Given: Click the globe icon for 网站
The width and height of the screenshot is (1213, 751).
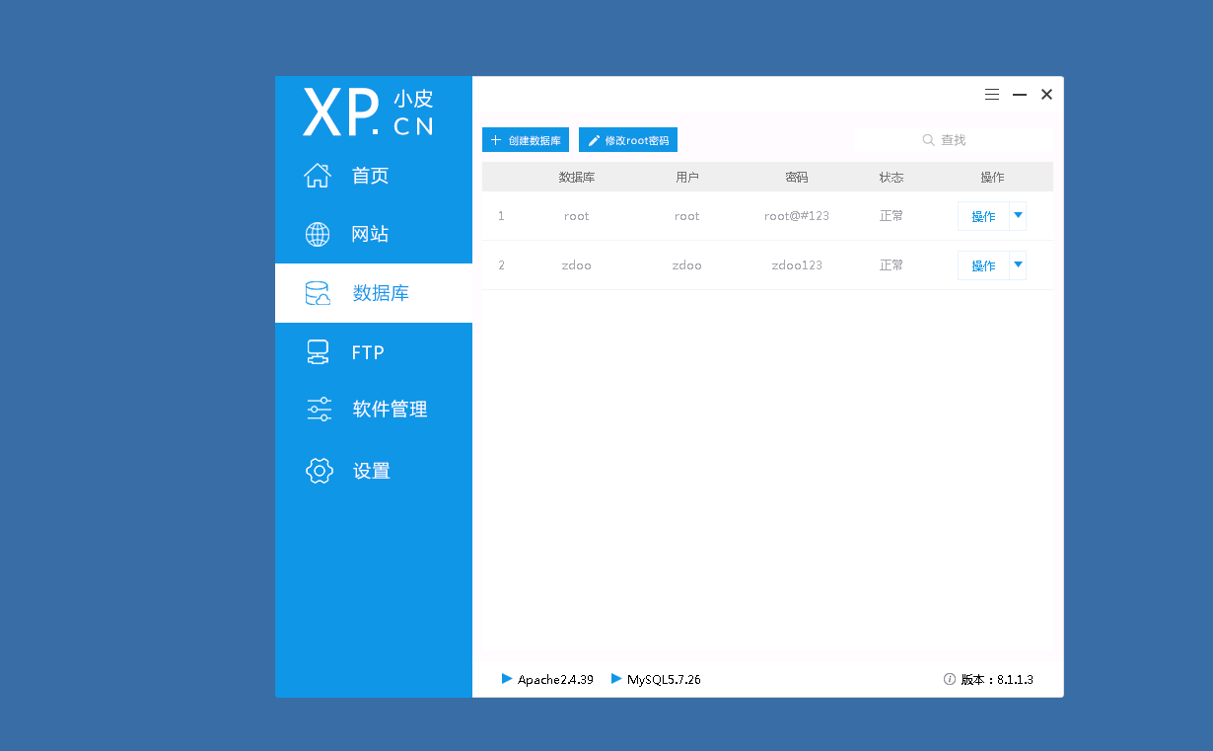Looking at the screenshot, I should pyautogui.click(x=318, y=234).
